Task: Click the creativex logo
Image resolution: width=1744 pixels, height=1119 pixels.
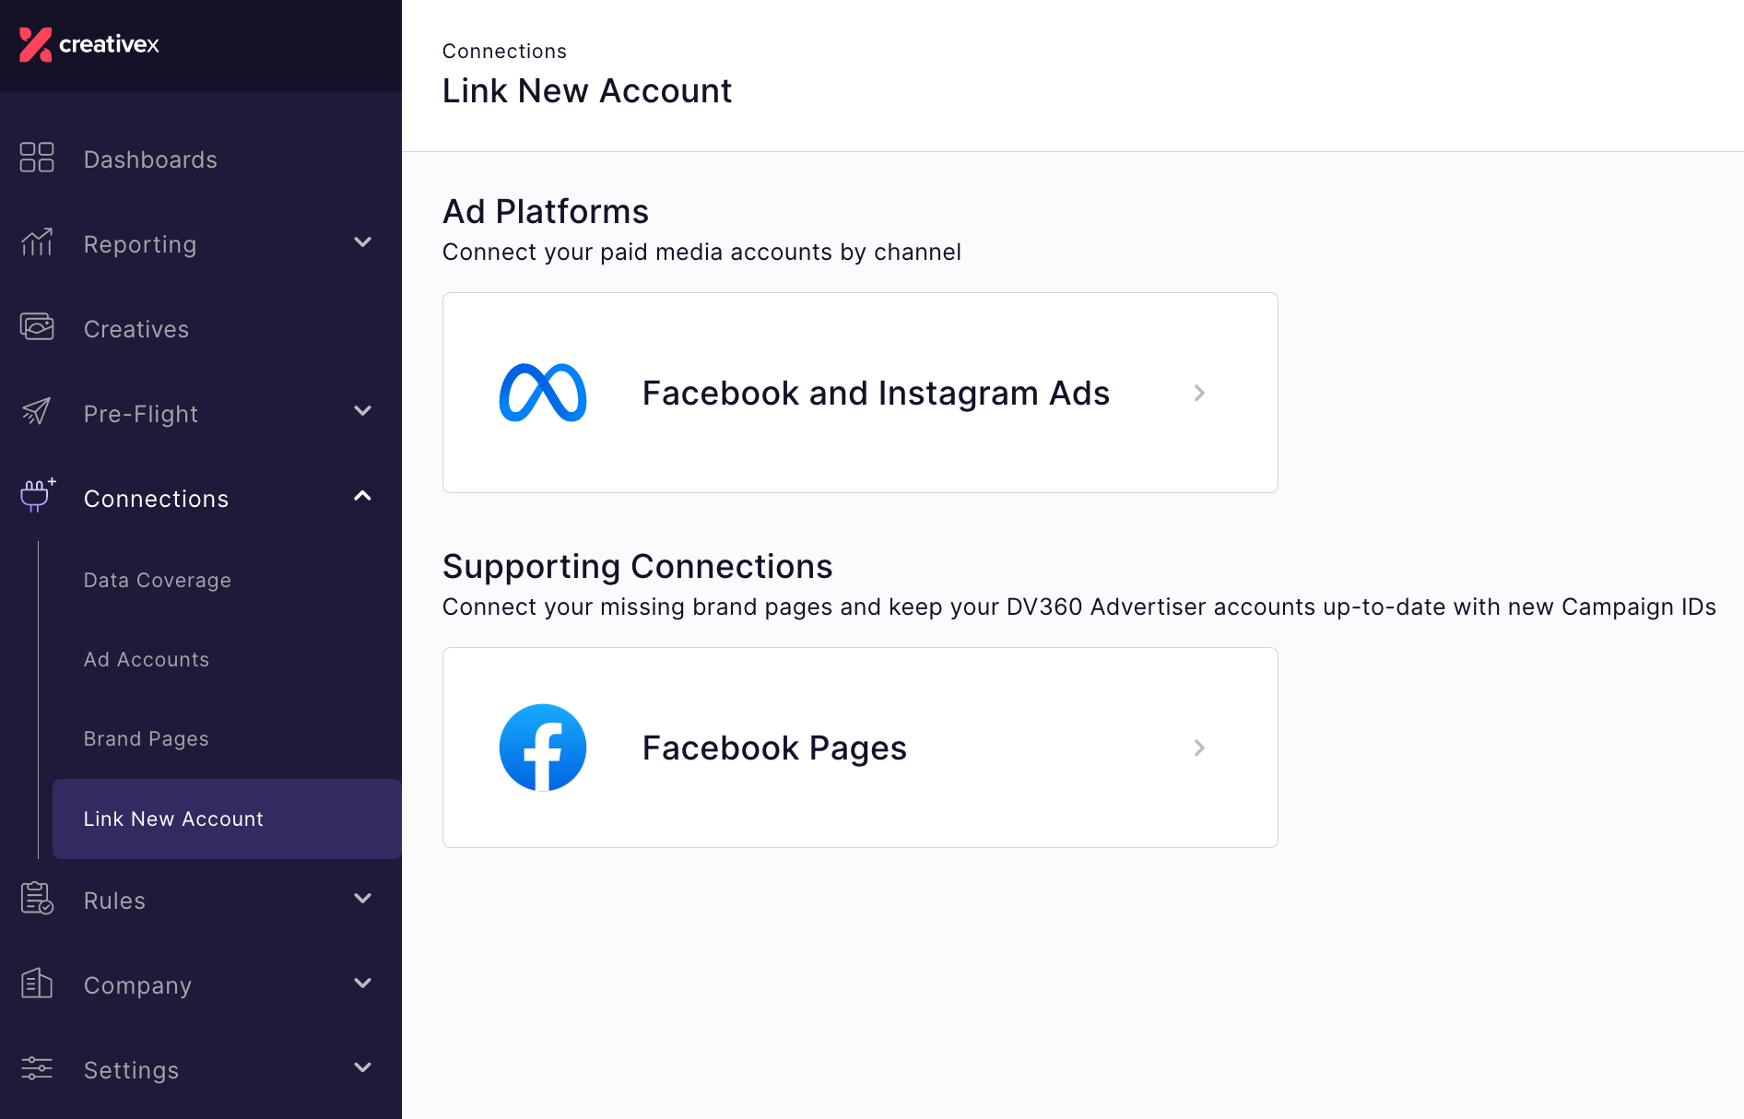Action: 89,44
